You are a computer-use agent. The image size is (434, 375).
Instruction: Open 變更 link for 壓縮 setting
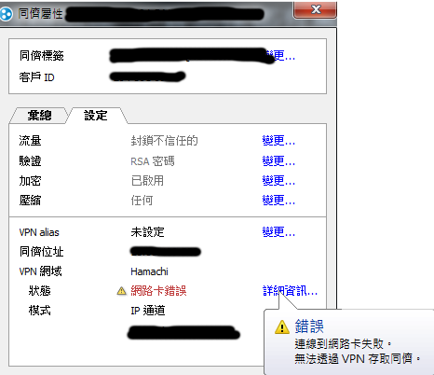pyautogui.click(x=278, y=201)
